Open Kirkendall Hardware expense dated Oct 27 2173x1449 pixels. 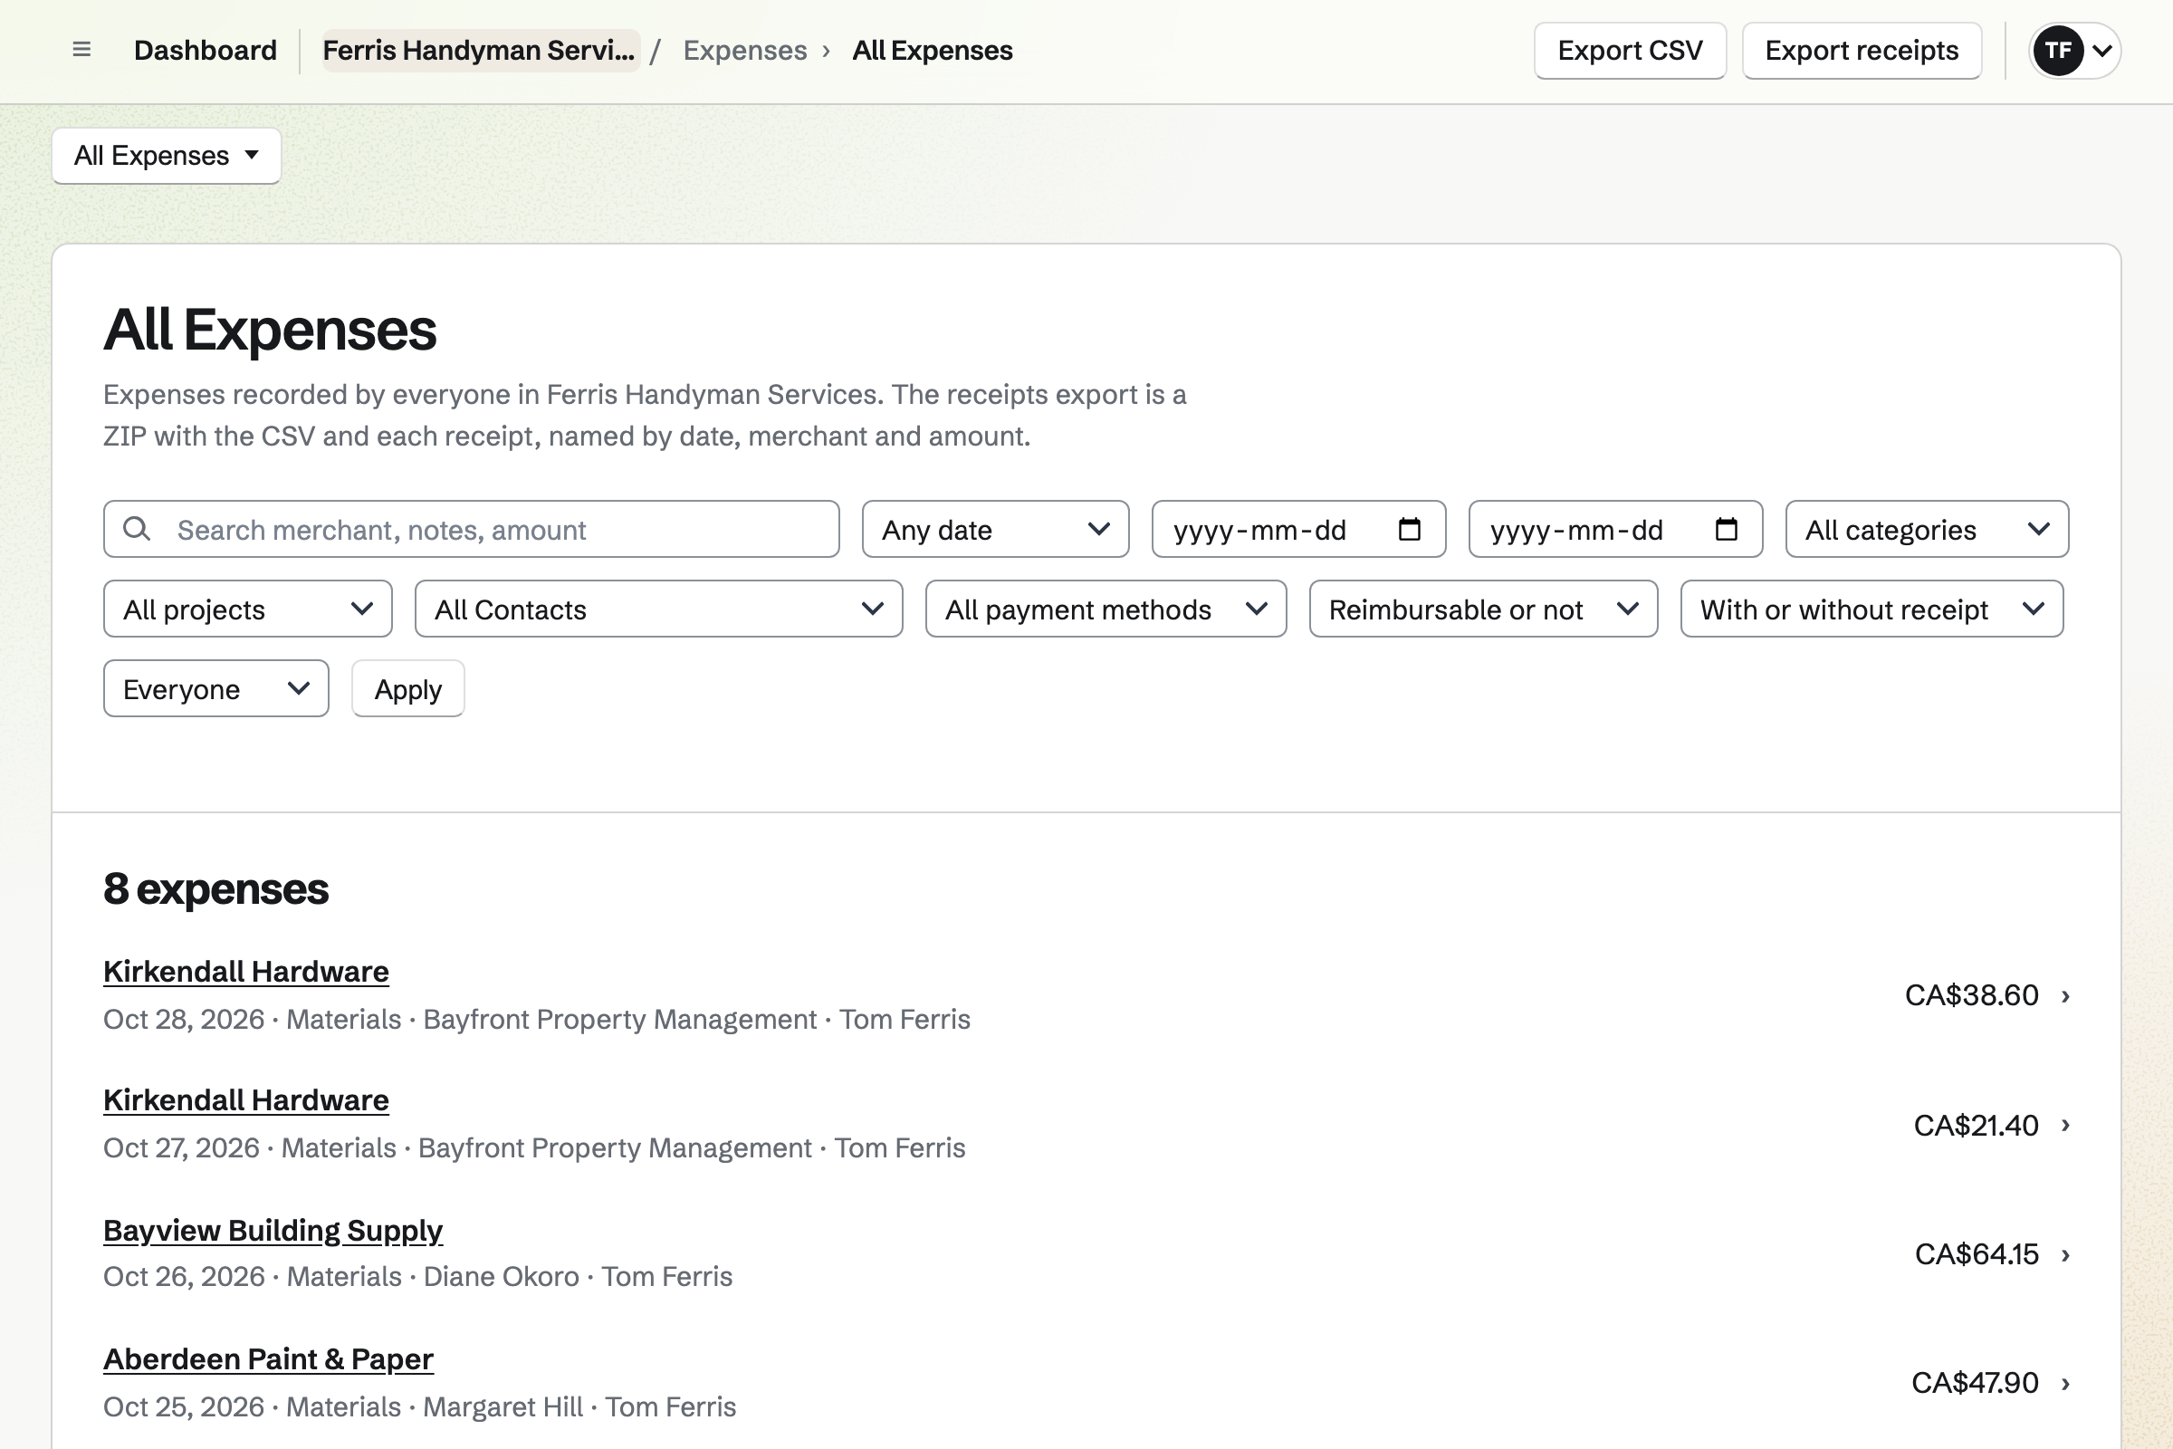(x=245, y=1099)
